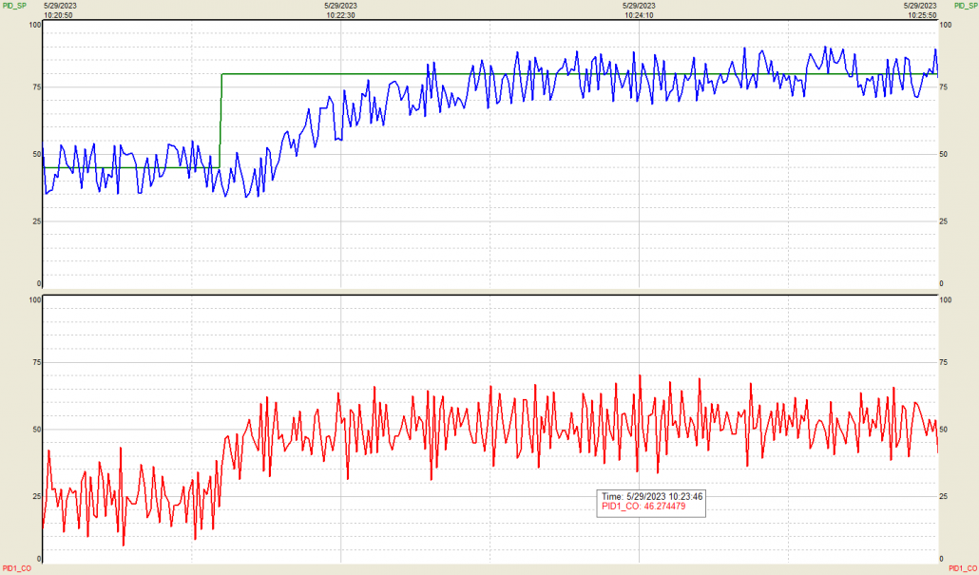
Task: Click the 100 label on upper chart left axis
Action: pos(35,24)
